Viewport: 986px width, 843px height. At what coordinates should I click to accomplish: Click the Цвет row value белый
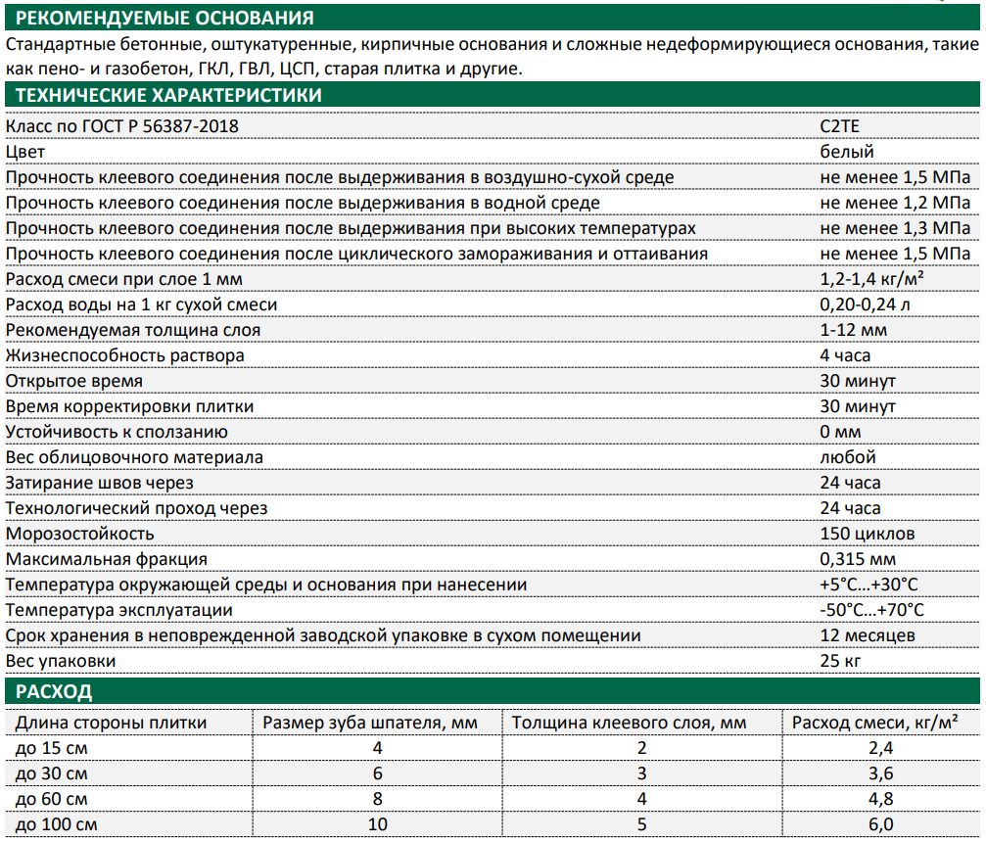[846, 152]
